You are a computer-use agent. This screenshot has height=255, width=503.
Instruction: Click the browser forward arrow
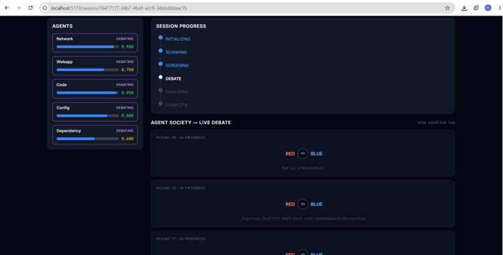(19, 8)
